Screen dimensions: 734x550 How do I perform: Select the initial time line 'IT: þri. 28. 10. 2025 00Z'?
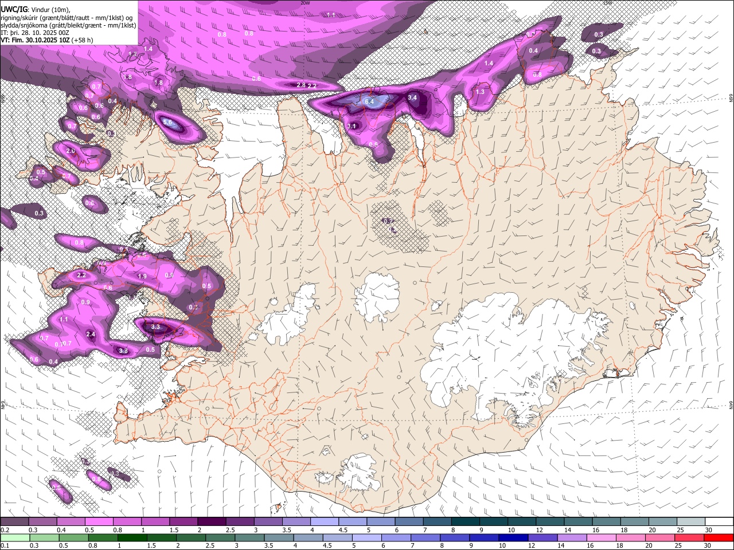pyautogui.click(x=36, y=33)
